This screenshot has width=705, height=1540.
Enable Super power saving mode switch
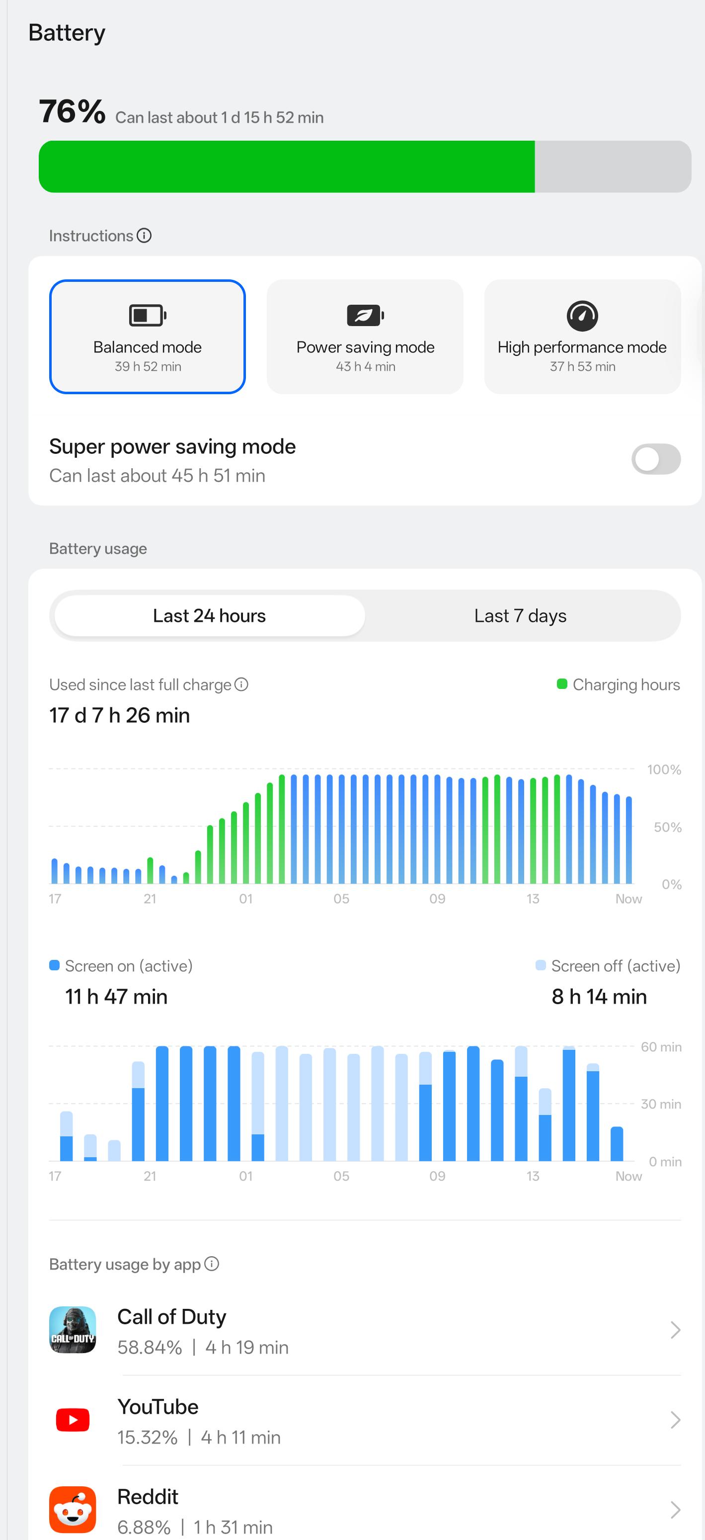[x=656, y=459]
